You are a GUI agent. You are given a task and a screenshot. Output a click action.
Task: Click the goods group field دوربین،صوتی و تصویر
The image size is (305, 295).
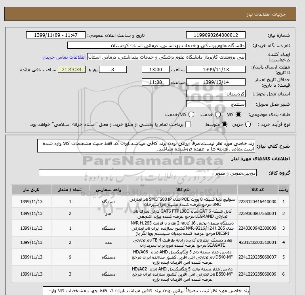(x=148, y=173)
